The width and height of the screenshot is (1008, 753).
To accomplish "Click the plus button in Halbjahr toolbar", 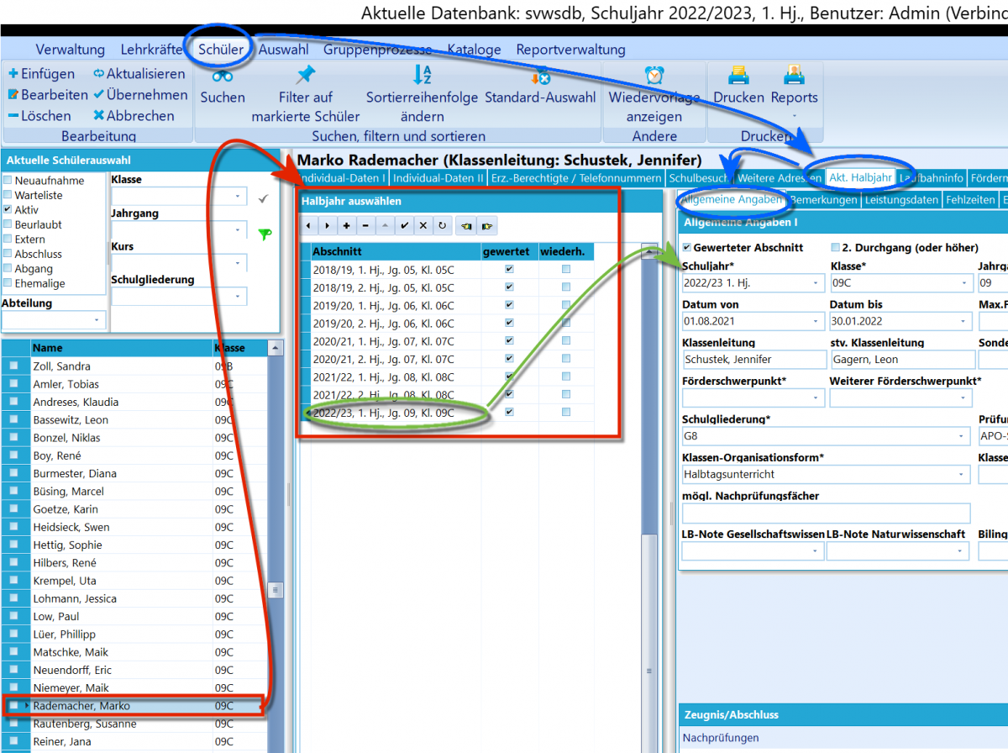I will [346, 225].
